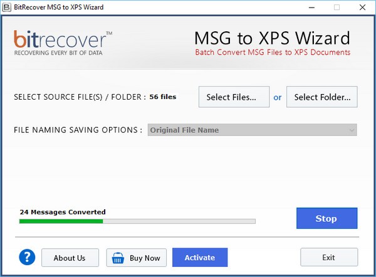Click the Select Files... button
This screenshot has height=277, width=376.
click(x=234, y=97)
